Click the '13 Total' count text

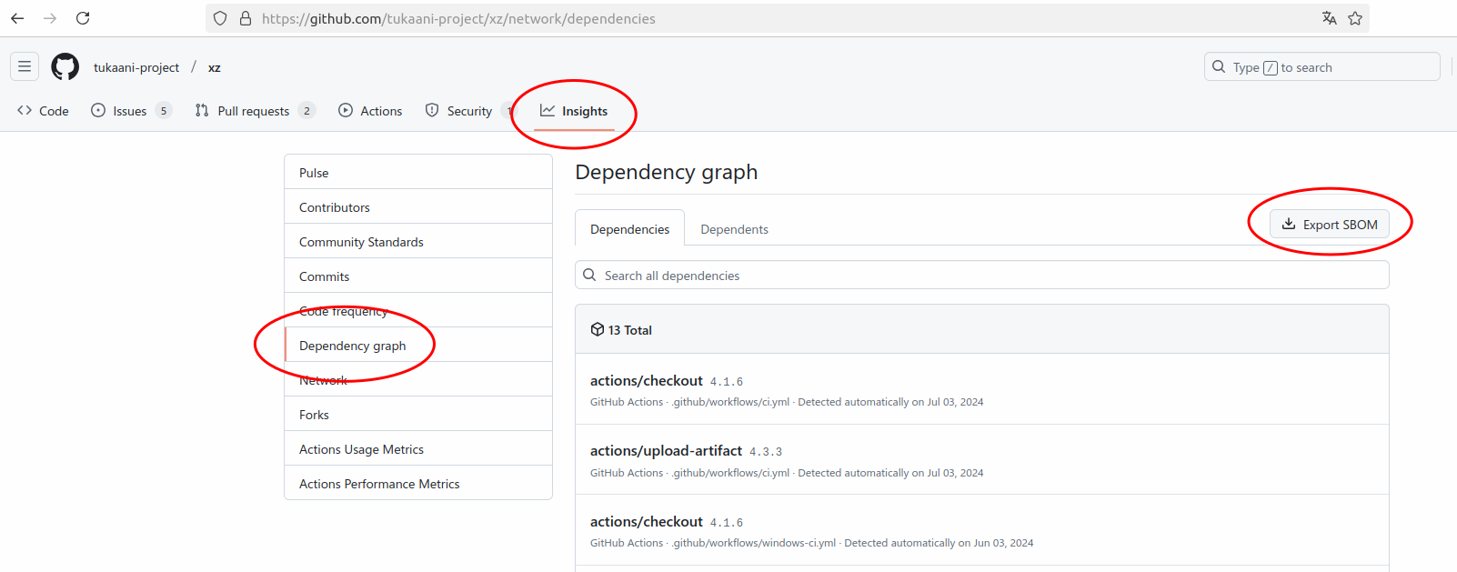630,330
